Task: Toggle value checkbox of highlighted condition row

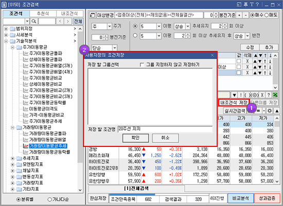Action: click(239, 73)
